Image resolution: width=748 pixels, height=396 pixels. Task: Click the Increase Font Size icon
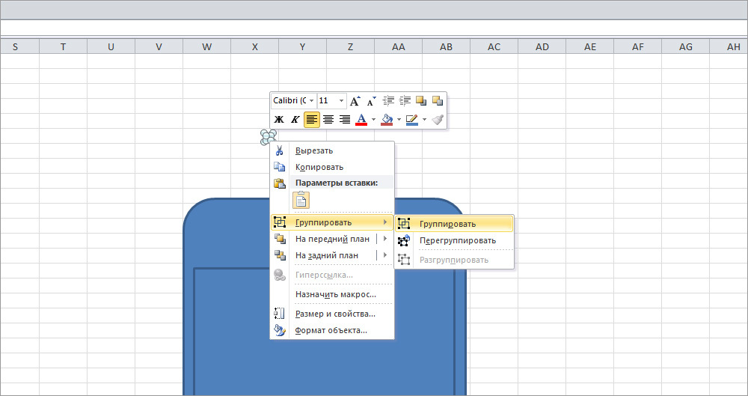[x=355, y=101]
